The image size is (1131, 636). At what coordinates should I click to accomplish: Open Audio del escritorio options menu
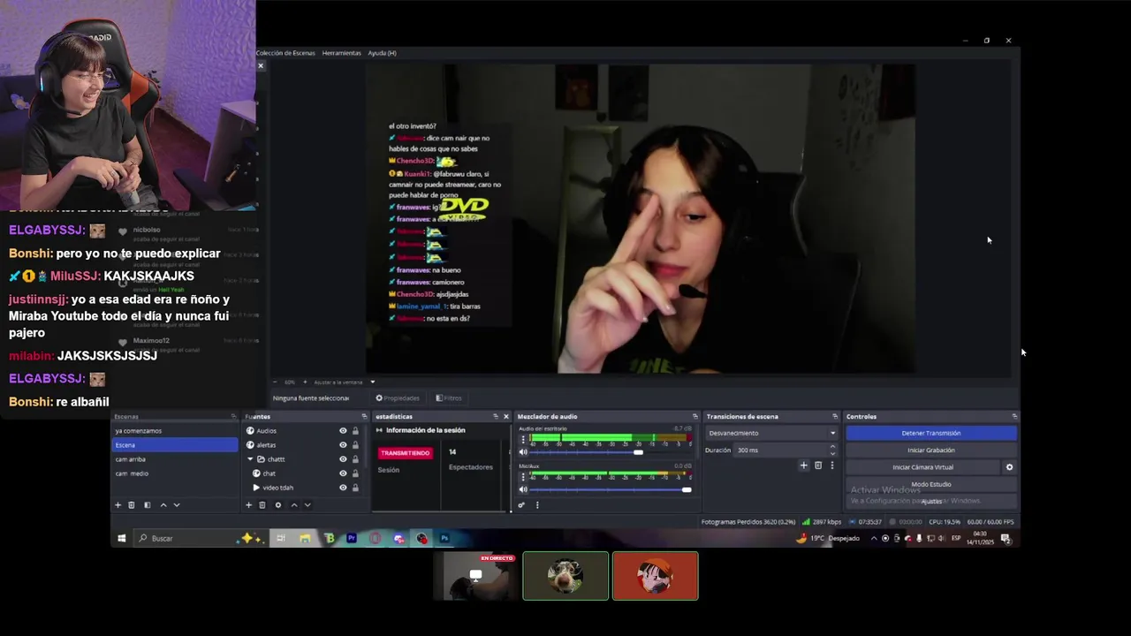523,439
